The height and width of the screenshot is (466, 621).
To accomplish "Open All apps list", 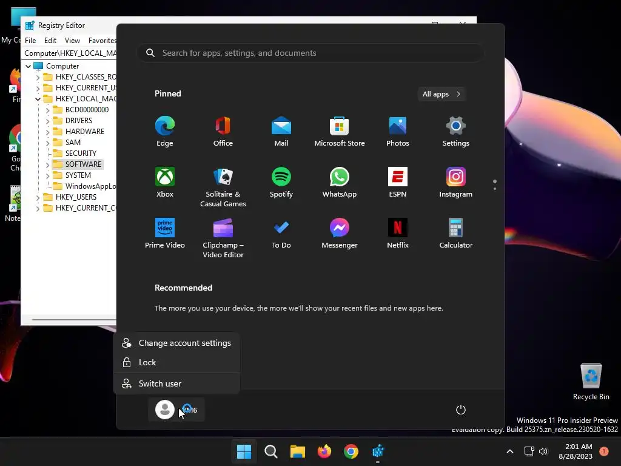I will [x=441, y=94].
